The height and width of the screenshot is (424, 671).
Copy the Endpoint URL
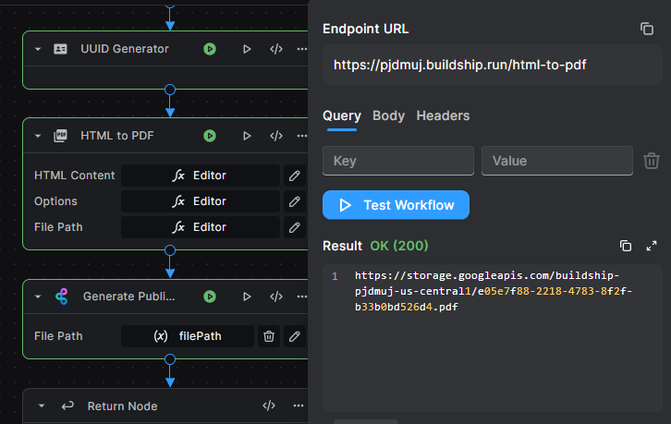click(647, 29)
